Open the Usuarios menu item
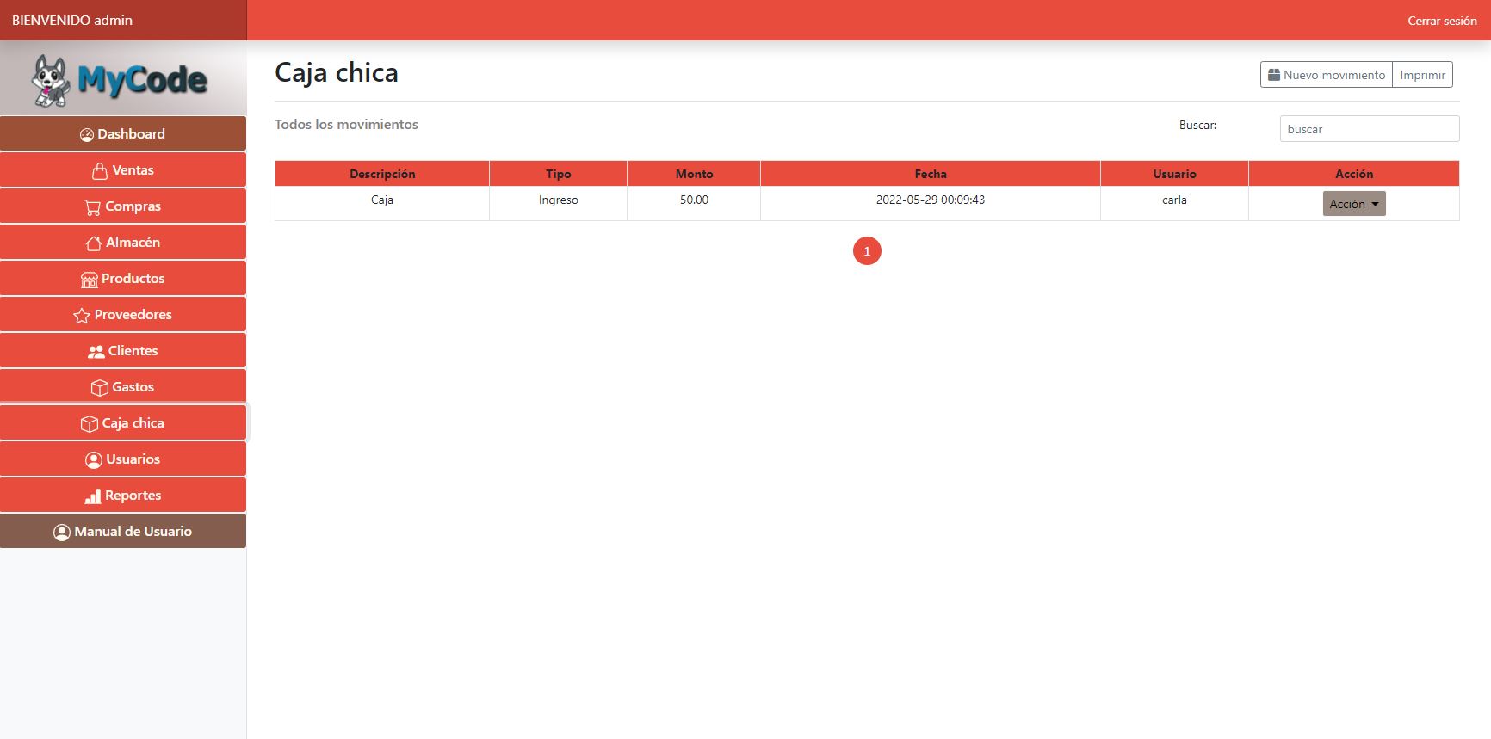The width and height of the screenshot is (1491, 739). pyautogui.click(x=123, y=459)
